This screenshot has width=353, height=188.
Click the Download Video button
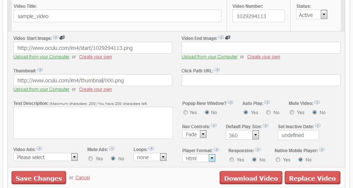point(251,178)
